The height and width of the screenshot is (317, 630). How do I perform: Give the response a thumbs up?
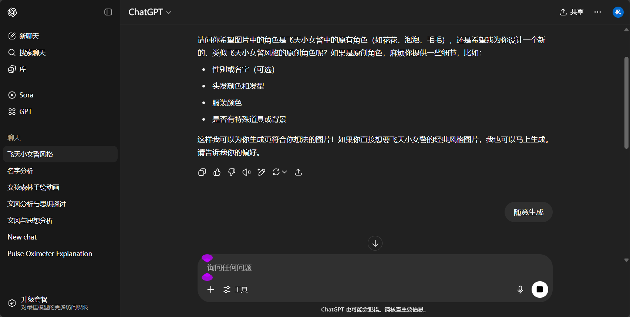click(x=217, y=172)
